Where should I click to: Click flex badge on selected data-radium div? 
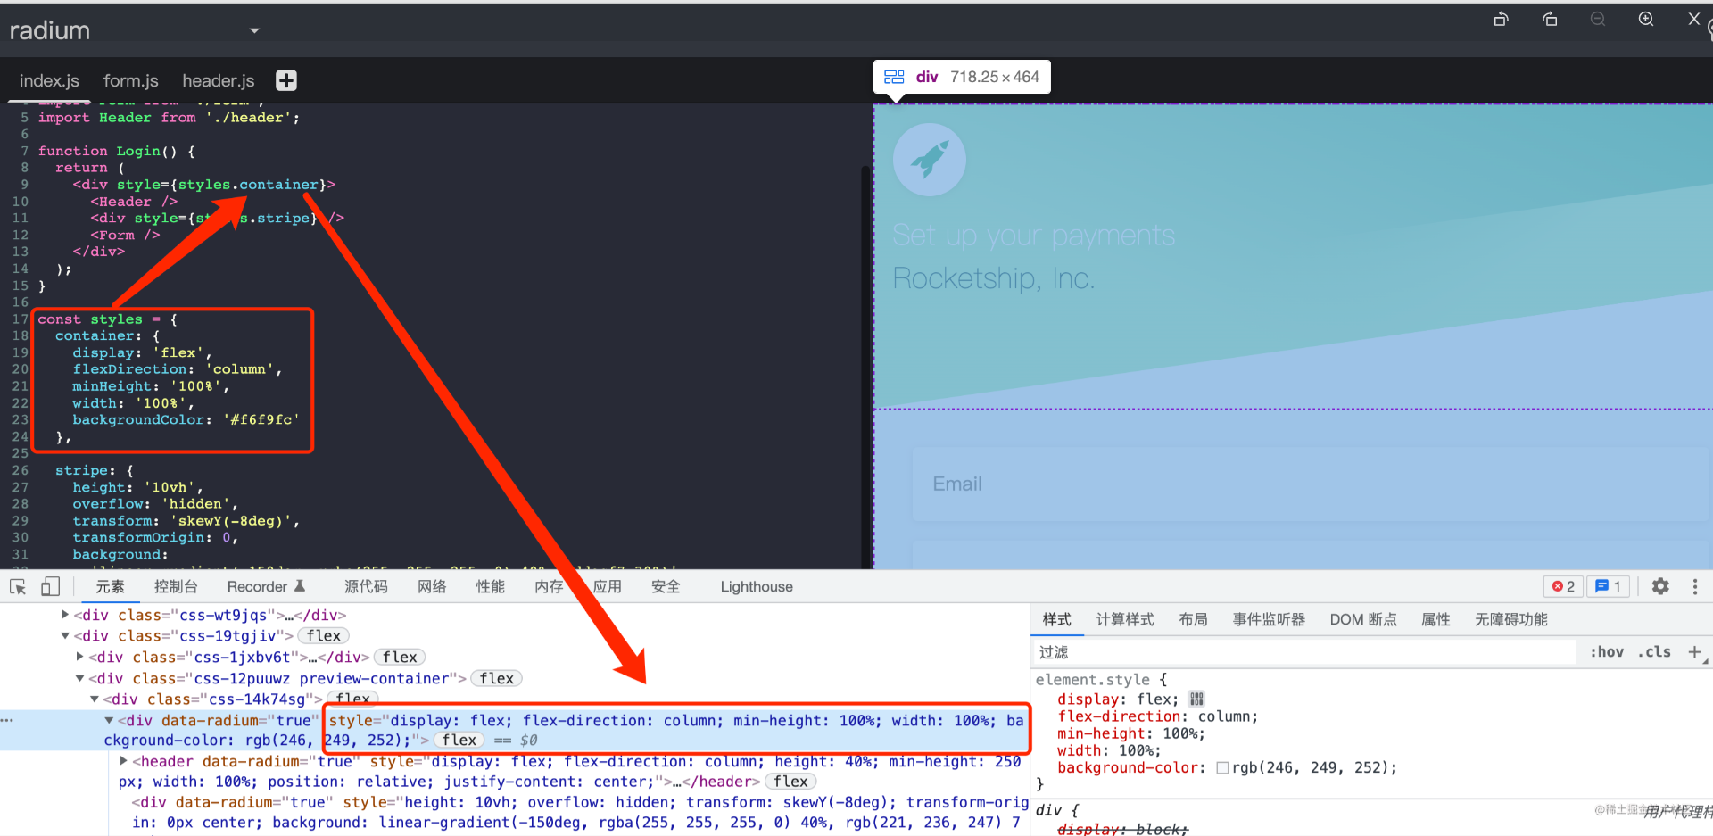coord(459,740)
